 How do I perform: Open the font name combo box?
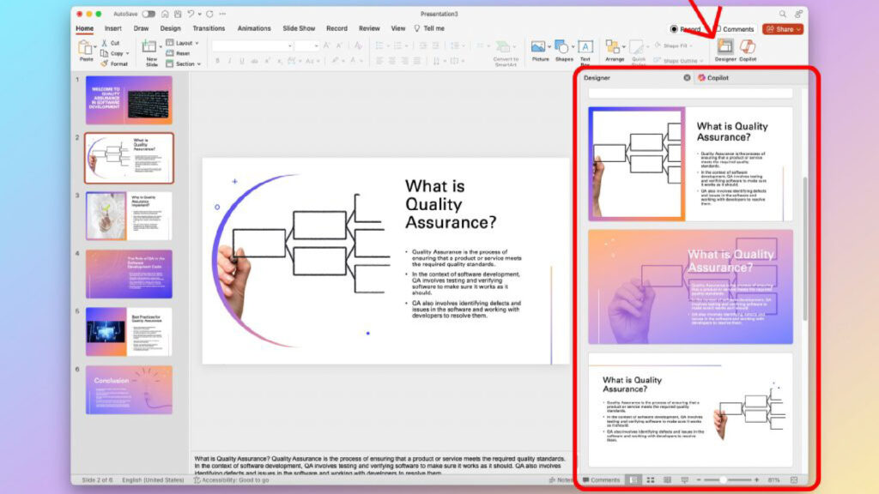coord(252,45)
